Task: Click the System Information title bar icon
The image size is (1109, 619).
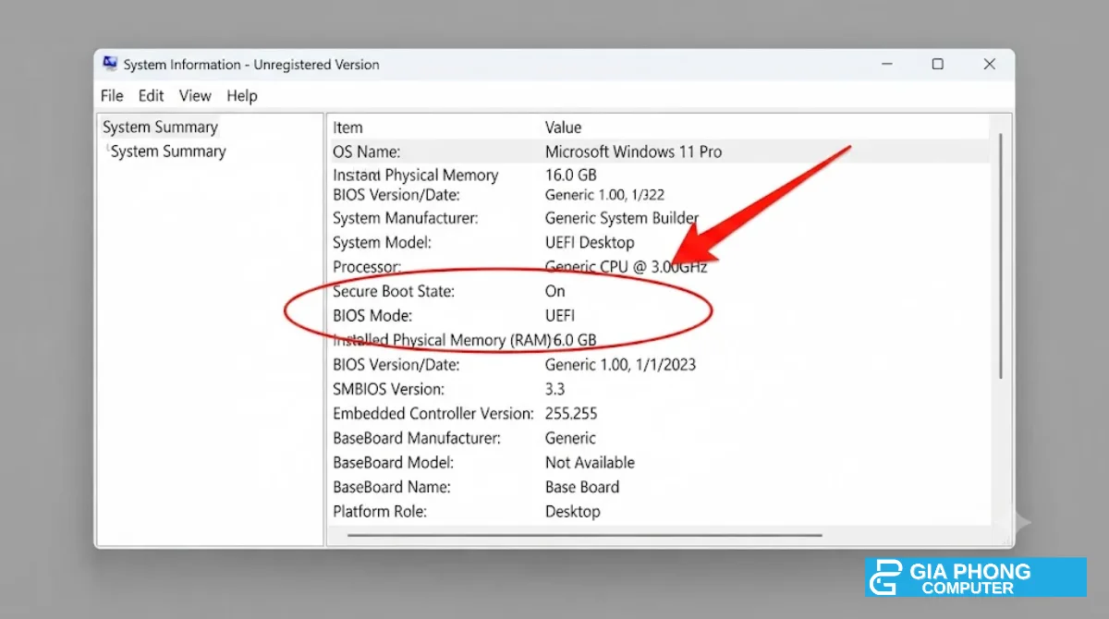Action: [111, 64]
